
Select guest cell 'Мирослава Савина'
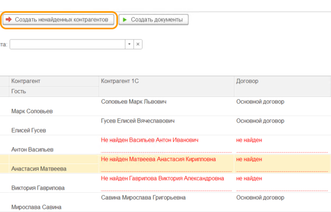point(54,207)
